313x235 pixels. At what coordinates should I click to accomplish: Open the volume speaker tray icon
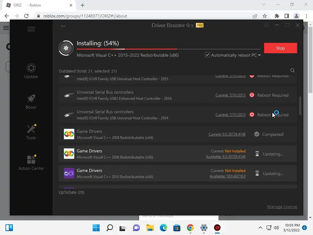[276, 228]
